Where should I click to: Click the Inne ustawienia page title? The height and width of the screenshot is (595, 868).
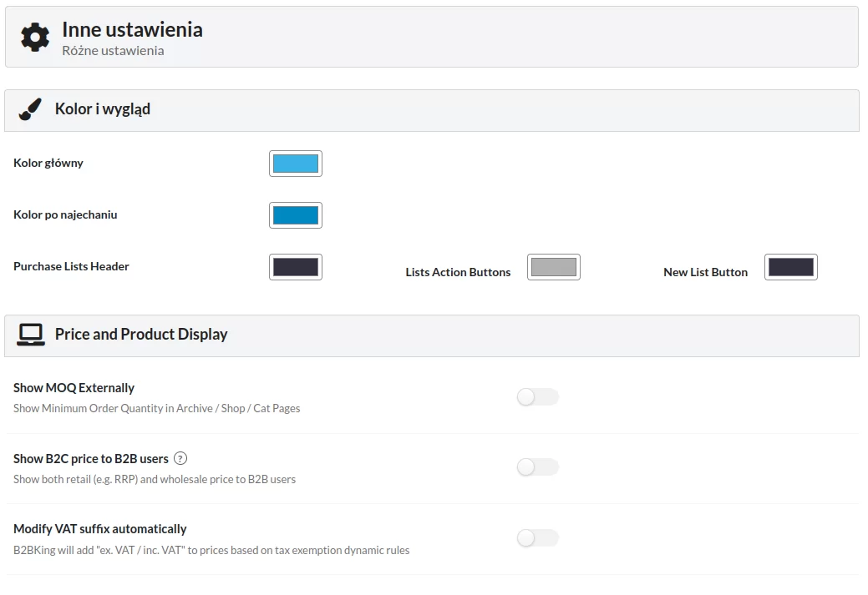click(x=132, y=30)
